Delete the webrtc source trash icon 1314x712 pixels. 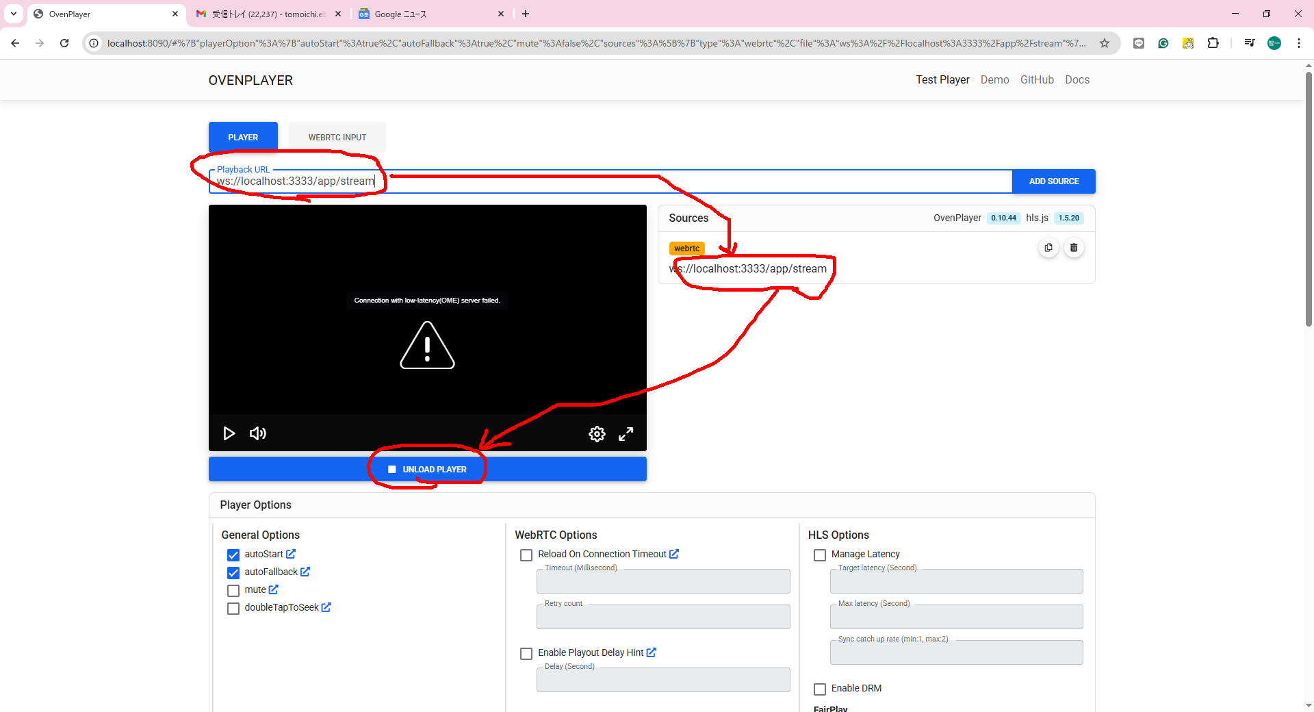coord(1074,248)
